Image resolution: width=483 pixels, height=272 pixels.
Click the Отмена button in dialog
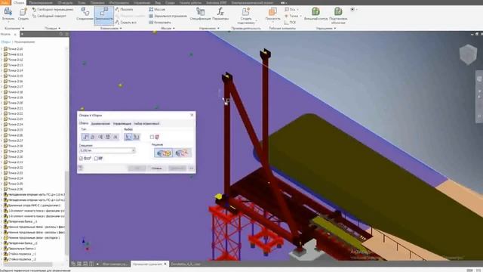pos(156,168)
